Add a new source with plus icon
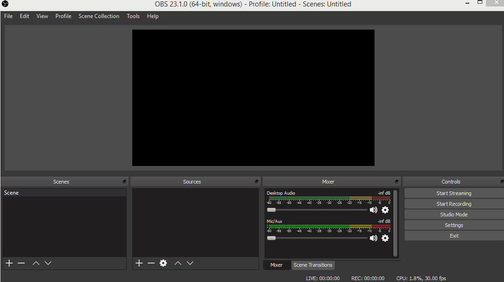Screen dimensions: 504x282 139,263
